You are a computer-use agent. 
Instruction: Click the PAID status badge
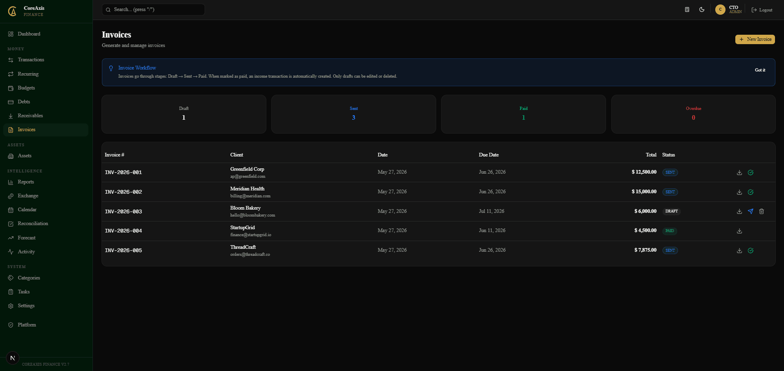[x=669, y=231]
